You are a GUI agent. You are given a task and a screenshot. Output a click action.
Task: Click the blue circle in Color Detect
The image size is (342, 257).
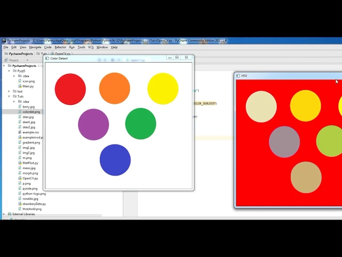[115, 160]
